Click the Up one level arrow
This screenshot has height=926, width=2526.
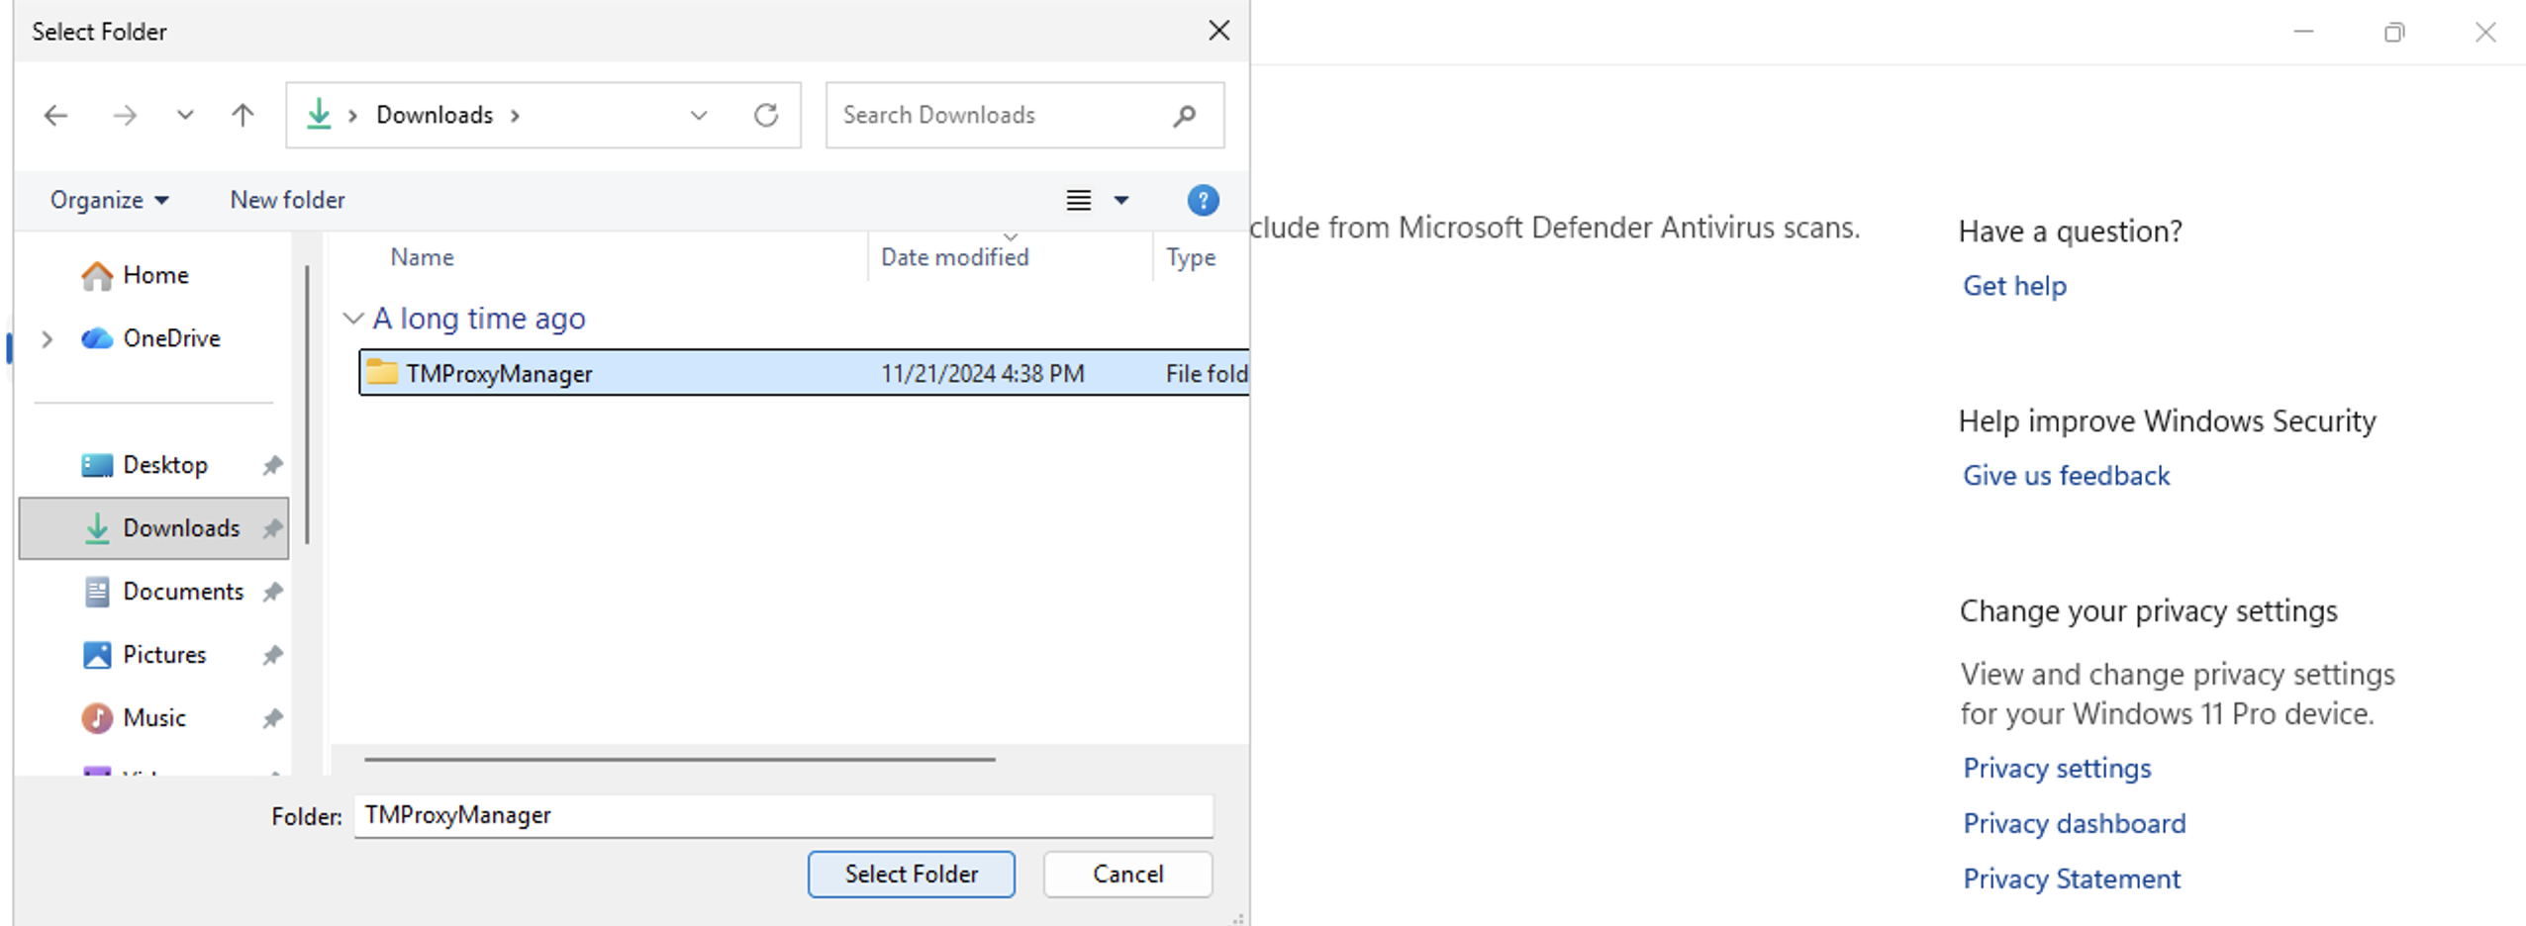(243, 116)
